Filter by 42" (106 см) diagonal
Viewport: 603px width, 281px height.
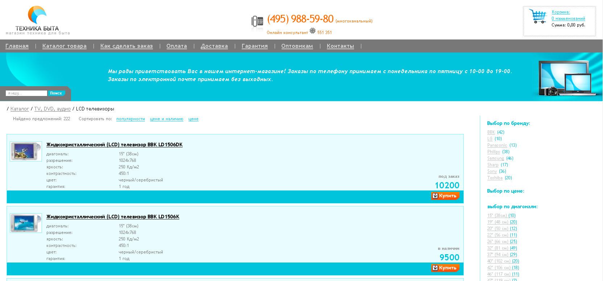(503, 268)
